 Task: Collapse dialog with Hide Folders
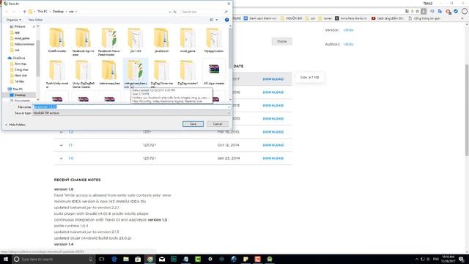[15, 125]
